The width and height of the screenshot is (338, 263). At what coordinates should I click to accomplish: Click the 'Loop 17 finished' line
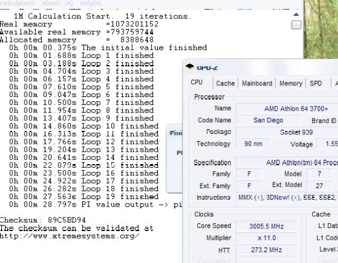pyautogui.click(x=84, y=181)
